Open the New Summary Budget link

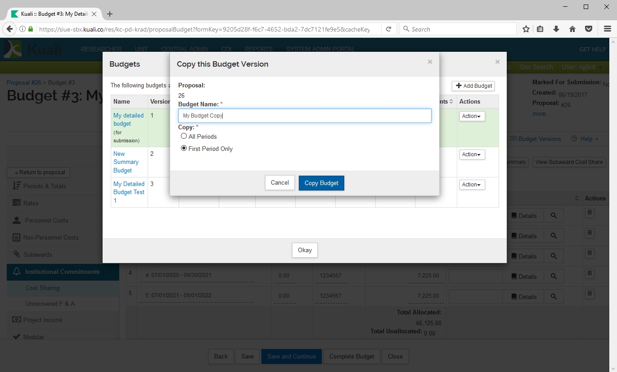click(x=126, y=162)
